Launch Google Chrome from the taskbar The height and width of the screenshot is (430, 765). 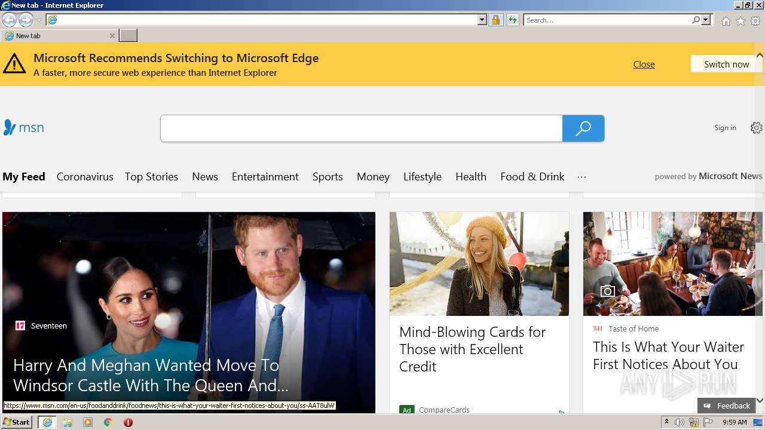(x=108, y=422)
